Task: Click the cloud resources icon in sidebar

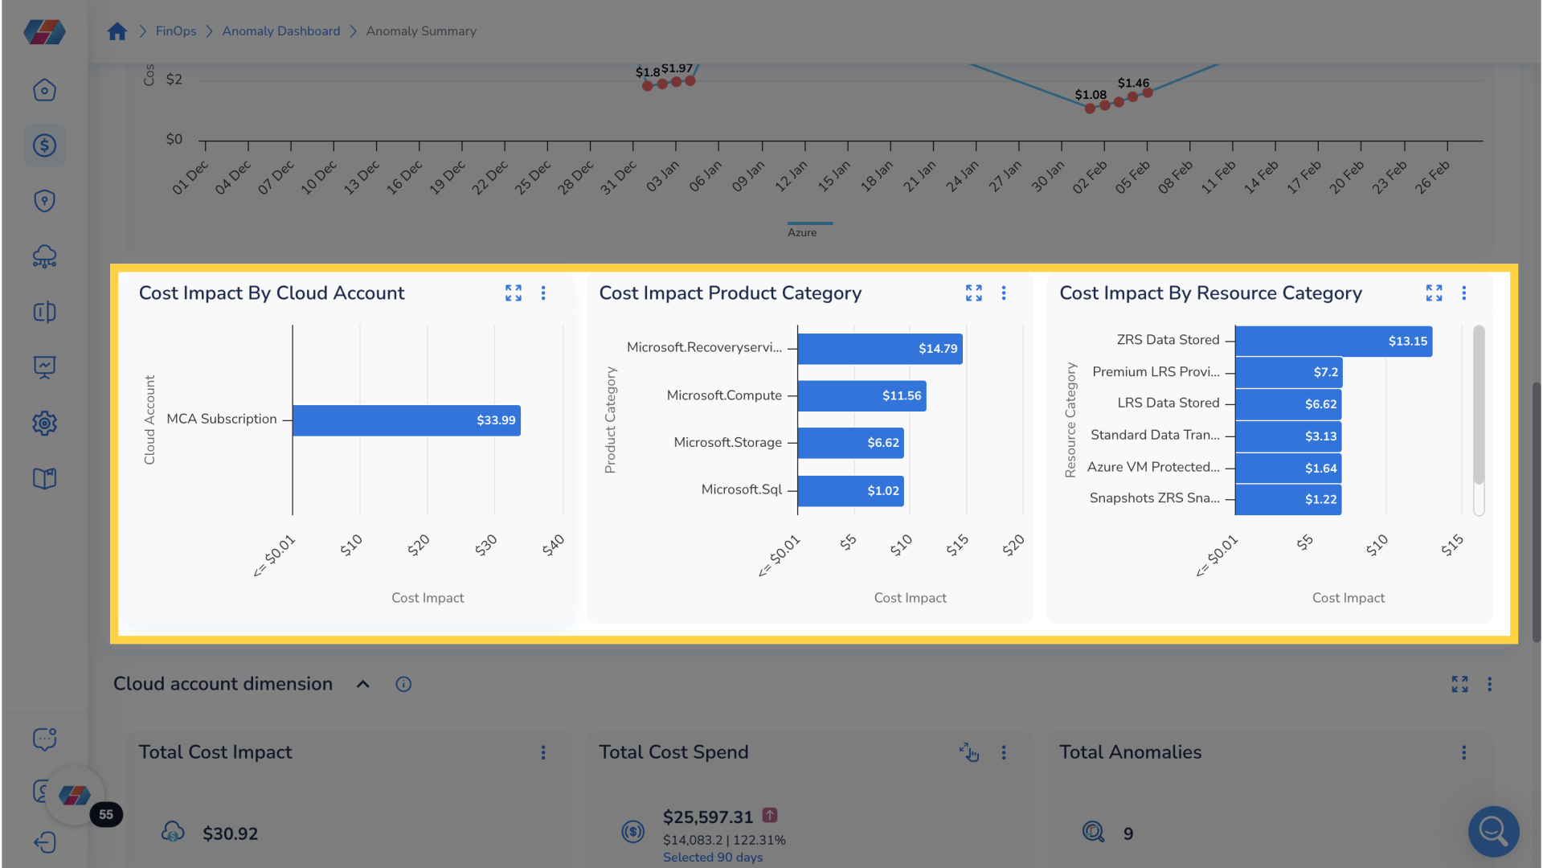Action: coord(44,256)
